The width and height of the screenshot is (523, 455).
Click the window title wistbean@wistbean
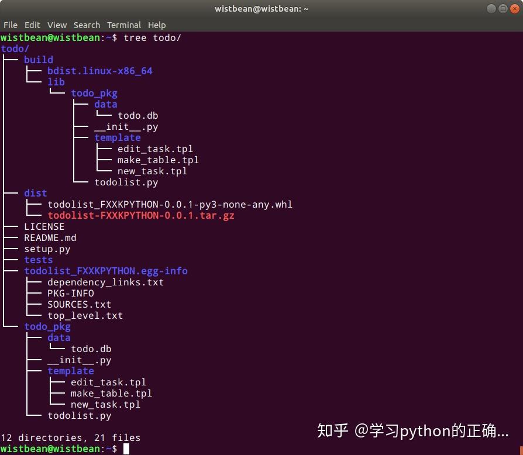(261, 9)
